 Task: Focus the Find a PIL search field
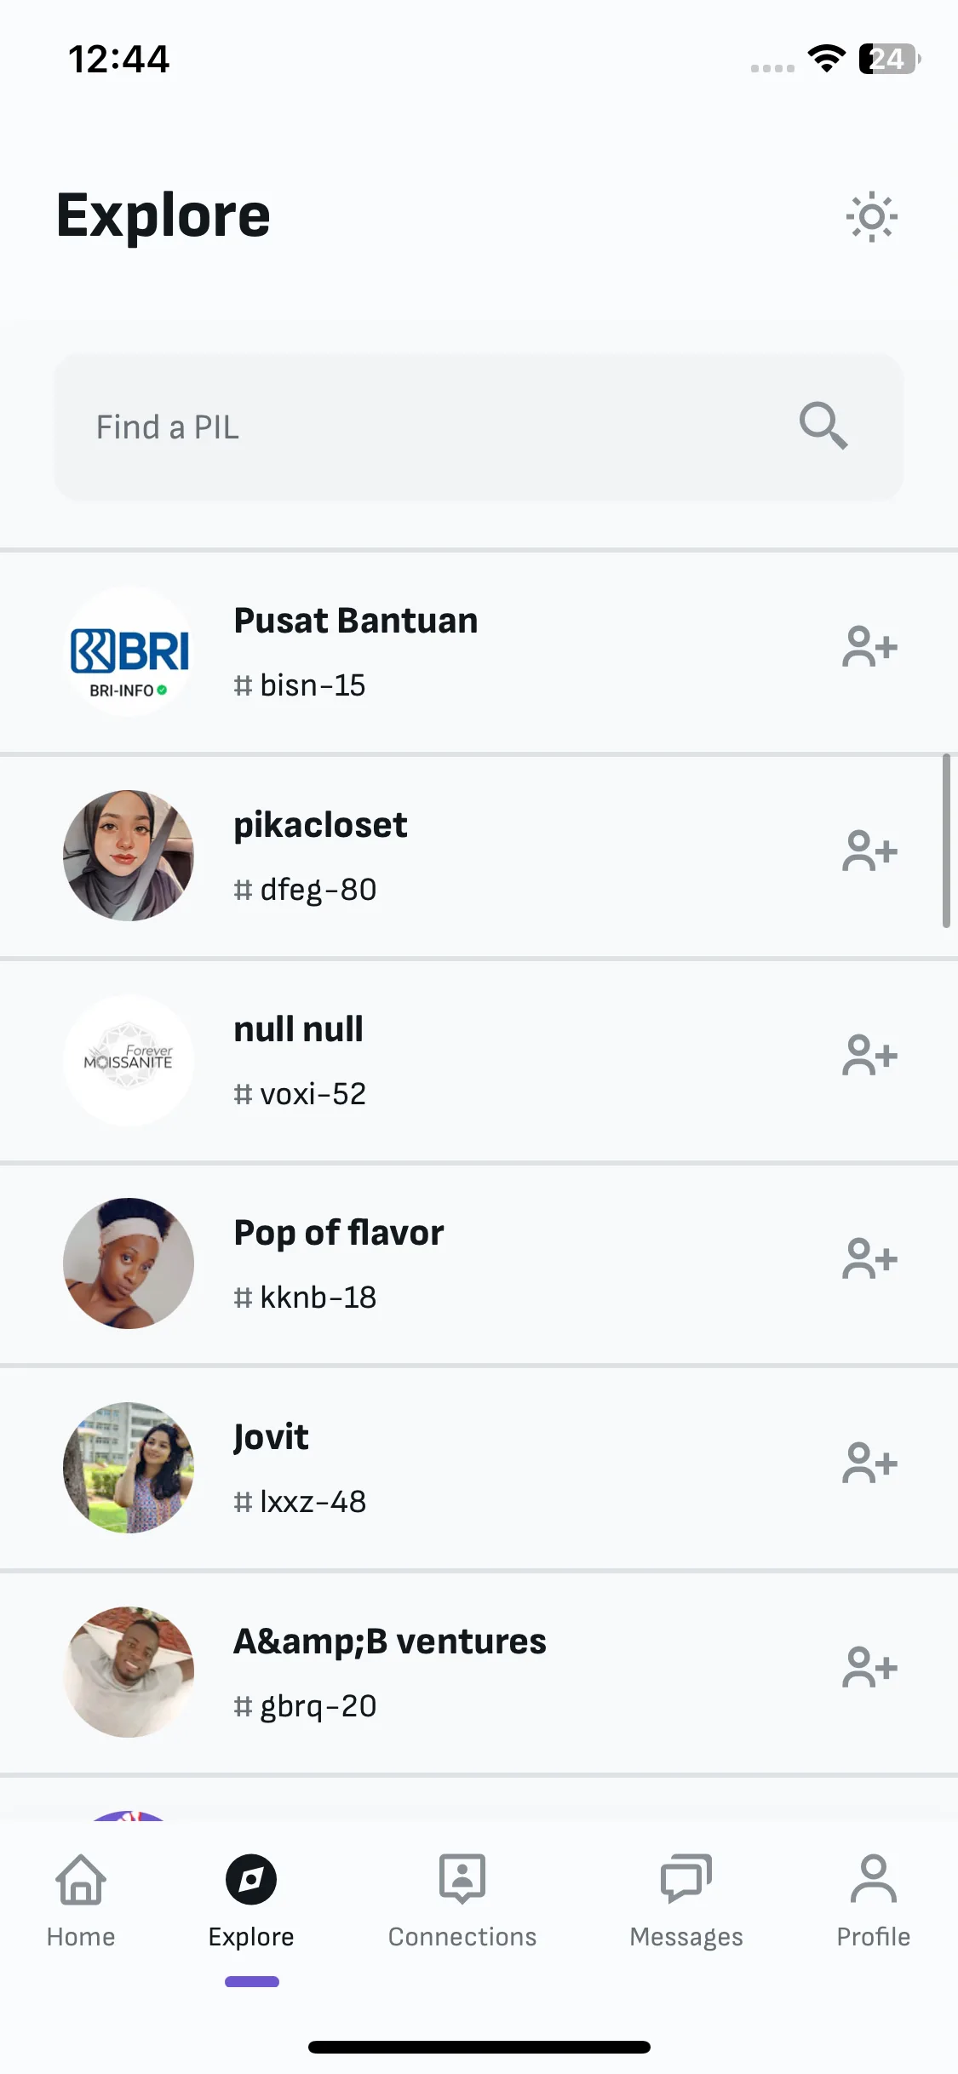tap(479, 427)
